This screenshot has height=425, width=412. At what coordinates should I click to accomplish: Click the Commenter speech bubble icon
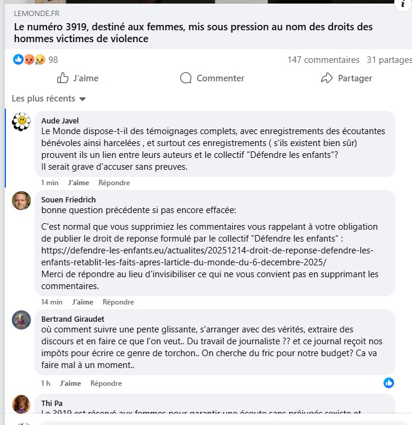[186, 78]
